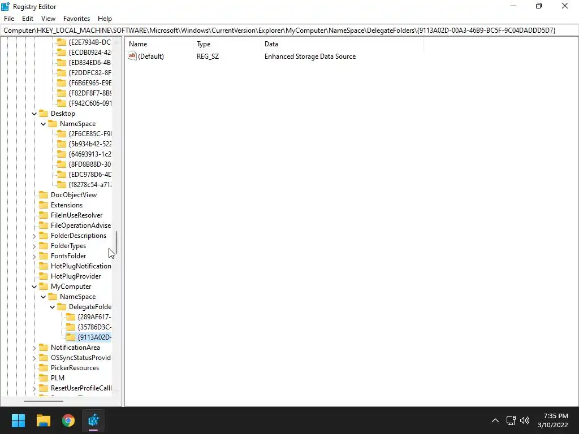The image size is (579, 434).
Task: Select the {35786D3C- key folder icon
Action: point(71,327)
